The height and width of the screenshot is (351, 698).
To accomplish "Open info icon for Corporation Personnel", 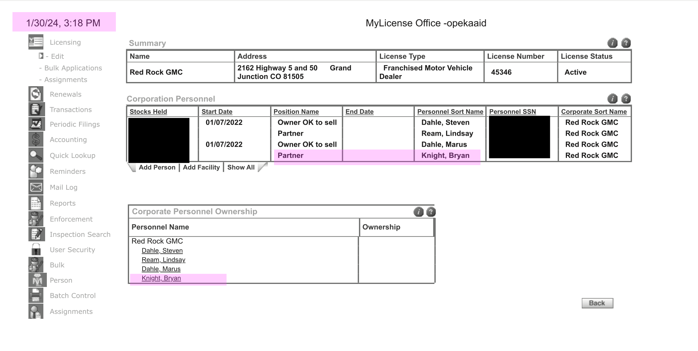I will point(612,99).
